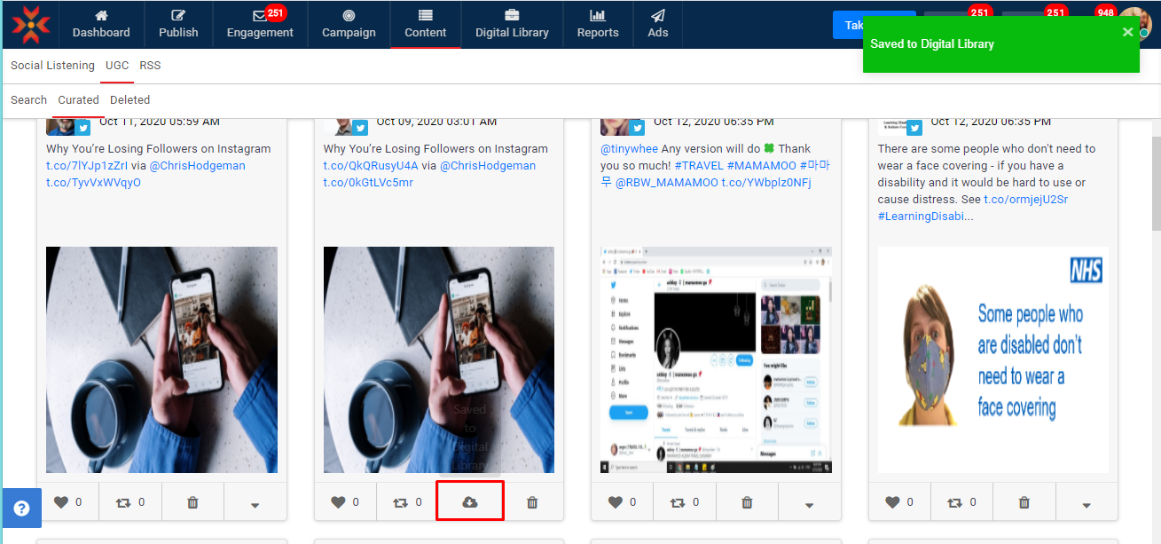
Task: Close the Saved to Digital Library notification
Action: click(1127, 32)
